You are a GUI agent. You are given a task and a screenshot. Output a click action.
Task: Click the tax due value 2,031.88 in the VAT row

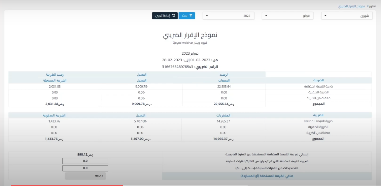[x=54, y=87]
